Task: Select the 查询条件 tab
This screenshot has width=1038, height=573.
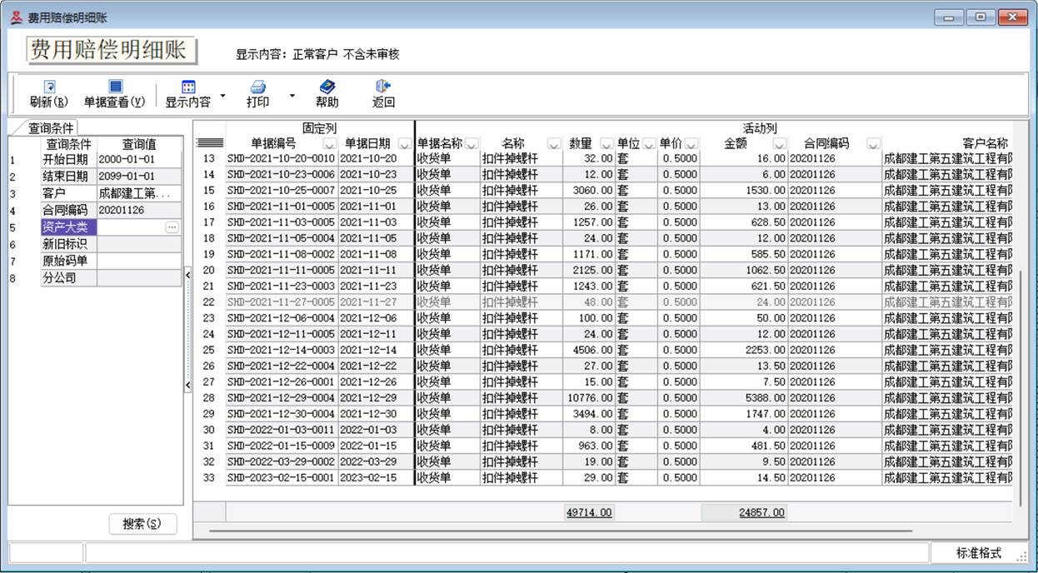Action: tap(51, 128)
